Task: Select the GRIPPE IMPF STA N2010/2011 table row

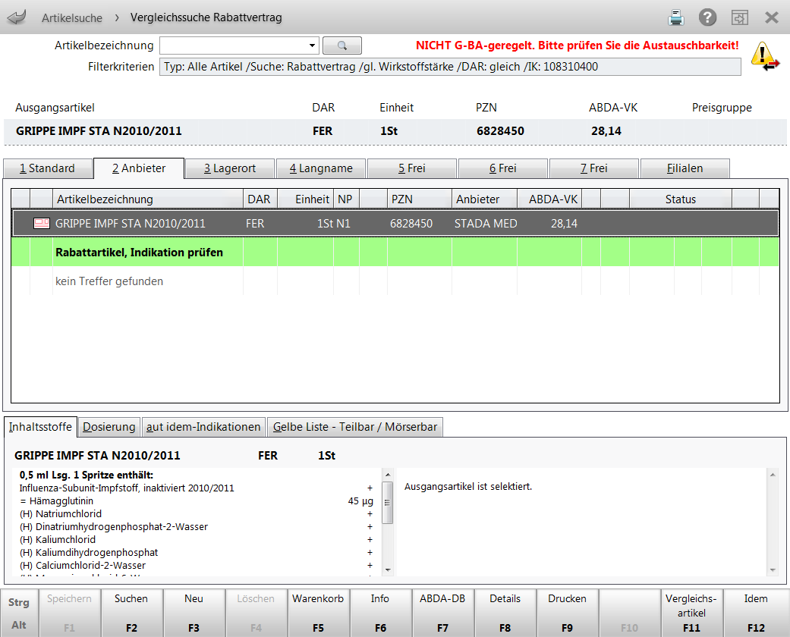Action: 395,224
